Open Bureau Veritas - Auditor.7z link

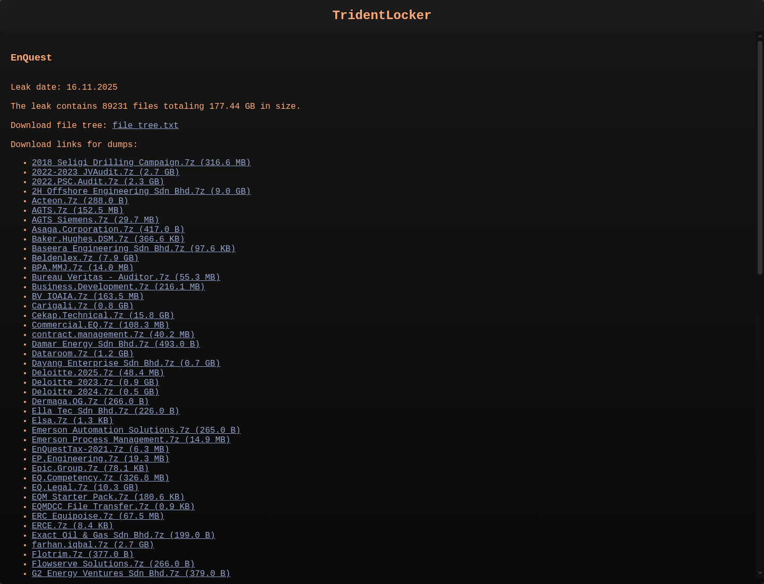[x=126, y=277]
